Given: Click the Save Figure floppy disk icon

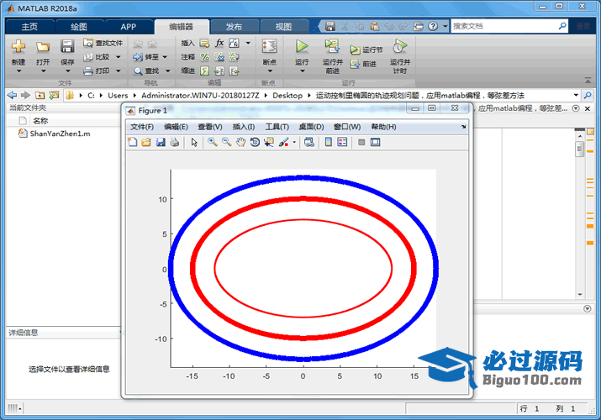Looking at the screenshot, I should tap(160, 143).
